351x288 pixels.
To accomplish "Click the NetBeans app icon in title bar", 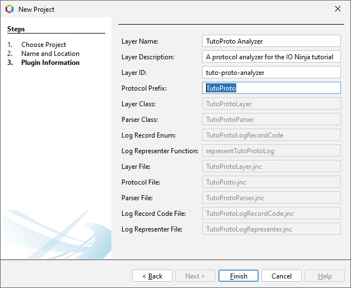I will point(10,9).
